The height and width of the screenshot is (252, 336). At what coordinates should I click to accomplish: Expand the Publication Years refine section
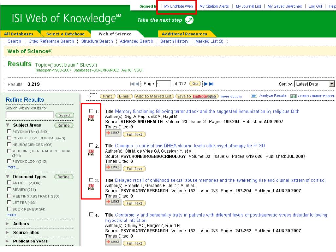coord(7,241)
